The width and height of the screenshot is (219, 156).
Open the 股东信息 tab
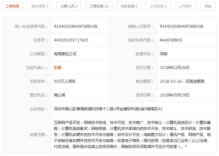[40, 6]
